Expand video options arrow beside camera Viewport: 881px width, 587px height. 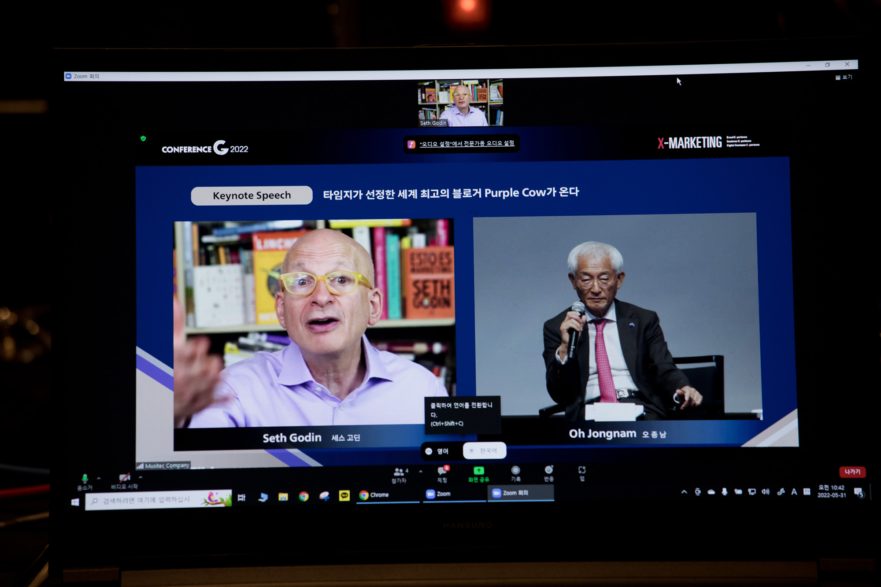[x=141, y=477]
